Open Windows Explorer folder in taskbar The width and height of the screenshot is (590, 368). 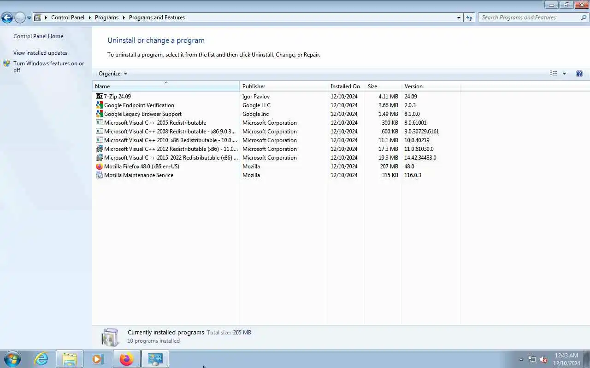click(70, 359)
